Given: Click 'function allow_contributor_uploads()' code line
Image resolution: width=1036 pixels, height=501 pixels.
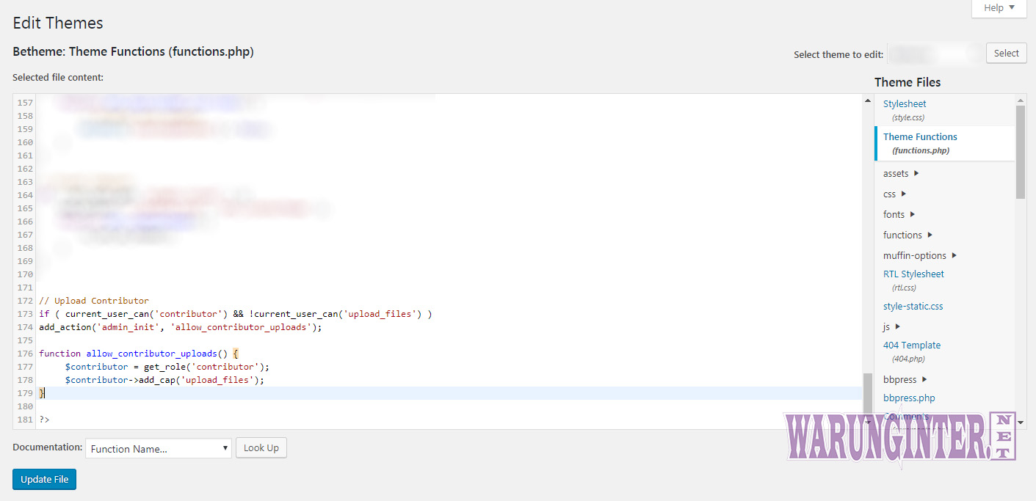Looking at the screenshot, I should coord(139,354).
